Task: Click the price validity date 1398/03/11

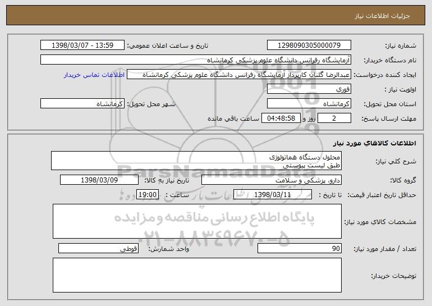Action: pyautogui.click(x=273, y=194)
